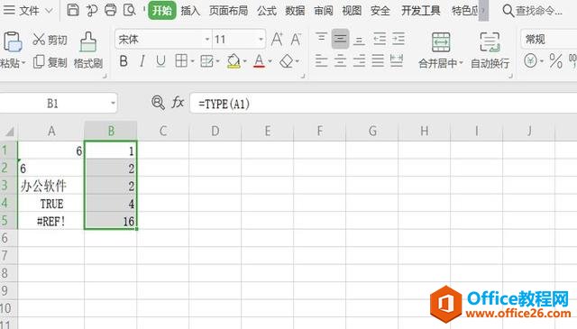Open Print Preview icon in quick access toolbar

(129, 10)
